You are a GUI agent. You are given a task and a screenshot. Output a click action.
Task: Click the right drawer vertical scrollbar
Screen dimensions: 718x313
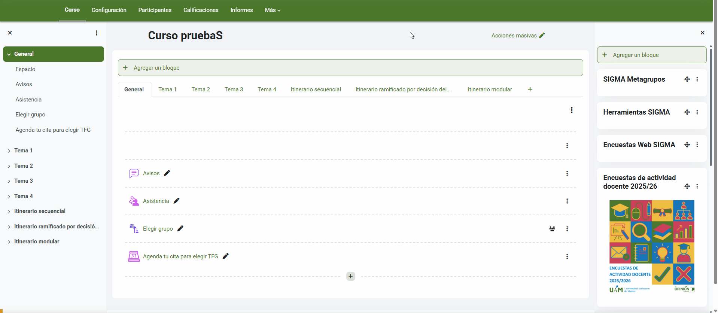711,107
